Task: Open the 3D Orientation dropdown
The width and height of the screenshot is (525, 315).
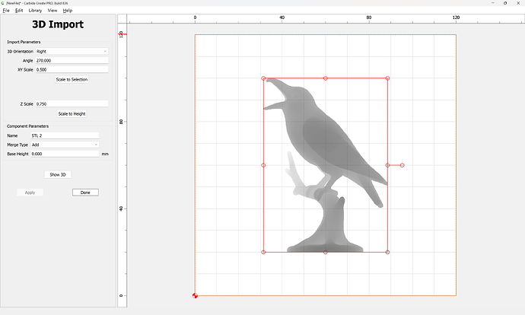Action: [x=72, y=51]
